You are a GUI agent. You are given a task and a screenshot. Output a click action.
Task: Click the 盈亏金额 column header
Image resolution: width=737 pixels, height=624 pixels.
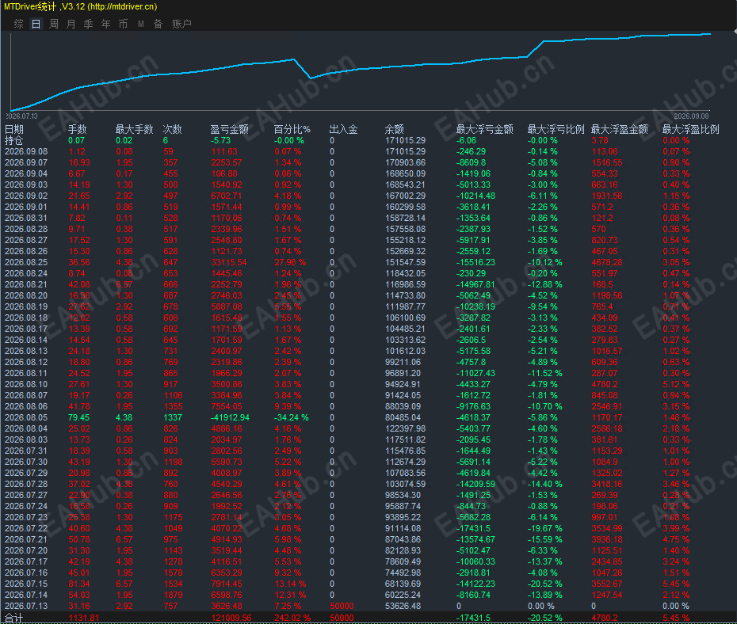tap(229, 130)
